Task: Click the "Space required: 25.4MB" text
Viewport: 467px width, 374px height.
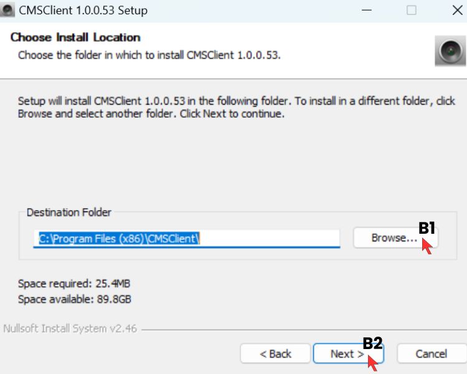Action: click(x=74, y=284)
